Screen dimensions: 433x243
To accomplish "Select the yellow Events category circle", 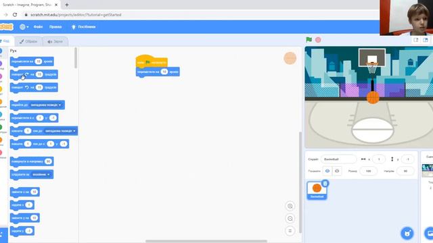I will [x=1, y=89].
